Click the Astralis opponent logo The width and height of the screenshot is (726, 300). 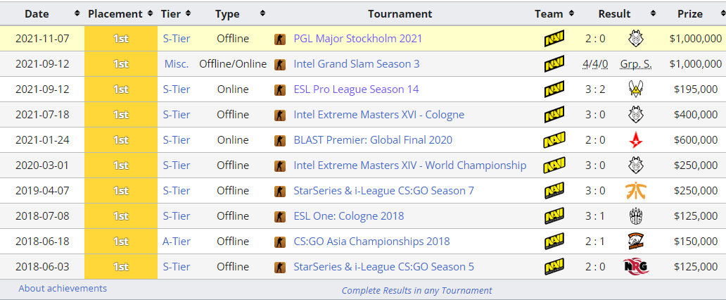[x=636, y=140]
